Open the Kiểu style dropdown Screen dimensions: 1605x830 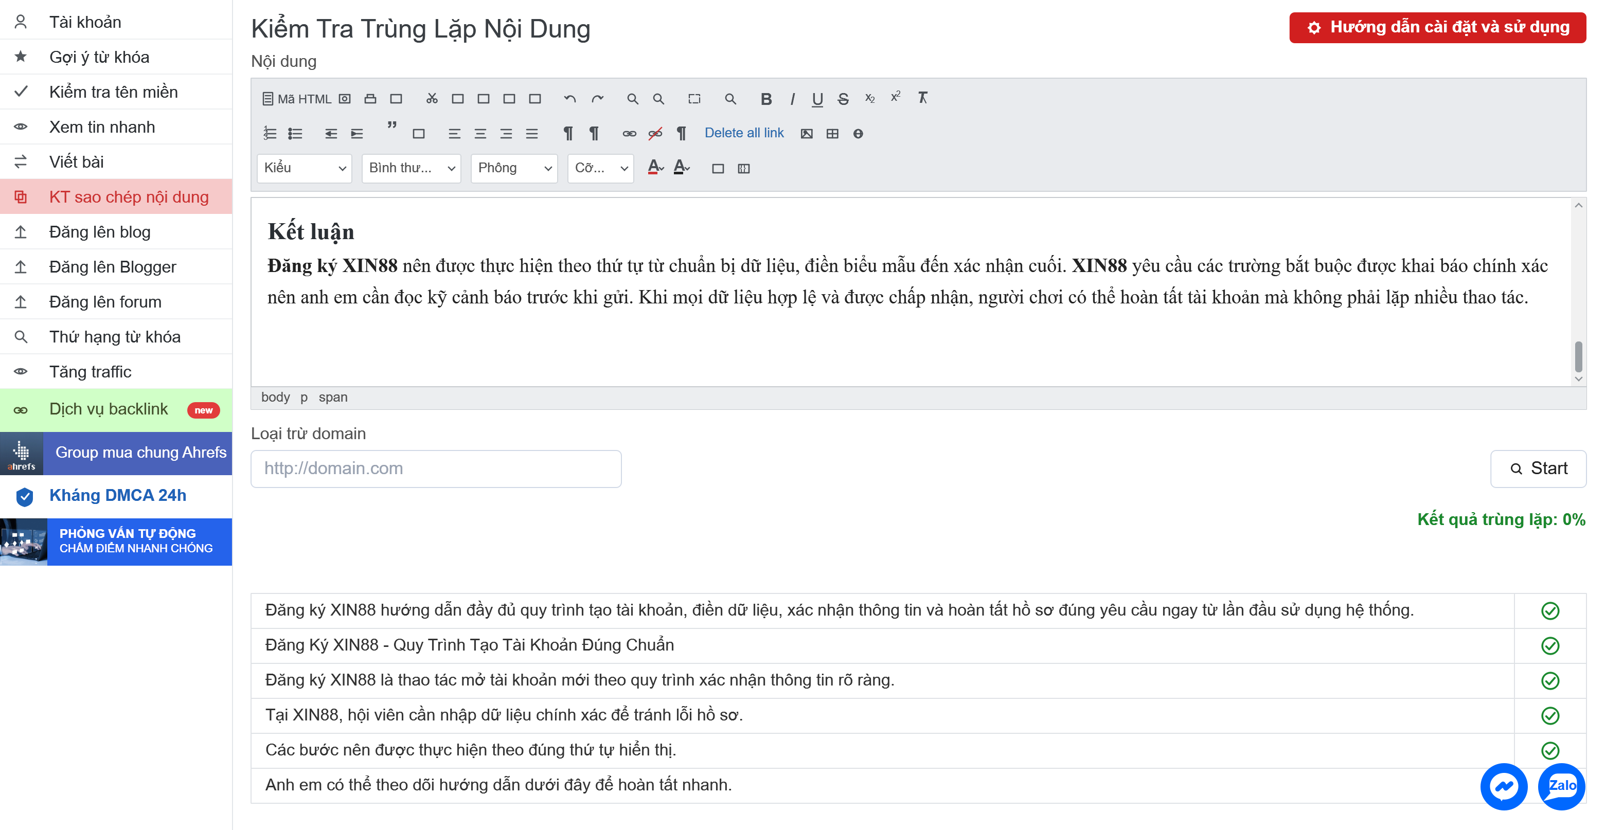coord(304,168)
